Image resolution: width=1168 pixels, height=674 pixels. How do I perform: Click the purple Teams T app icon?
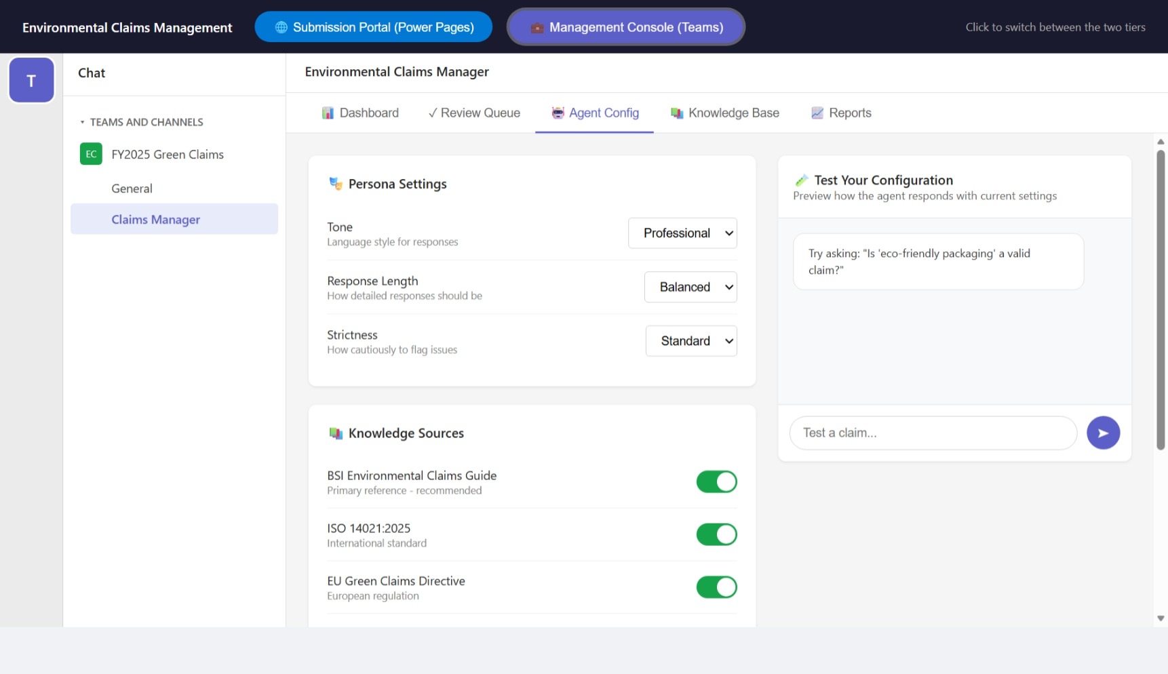click(31, 80)
